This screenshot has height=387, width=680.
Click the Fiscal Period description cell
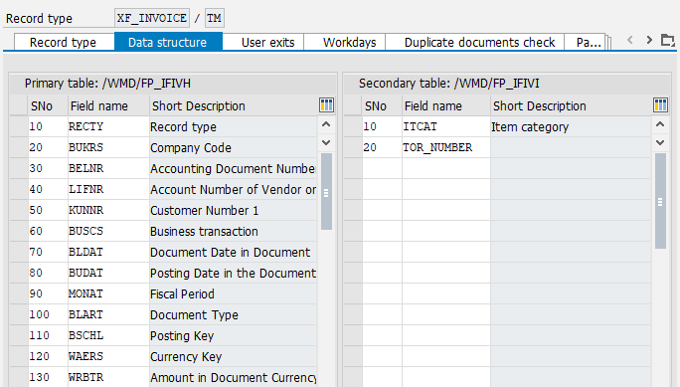[234, 293]
